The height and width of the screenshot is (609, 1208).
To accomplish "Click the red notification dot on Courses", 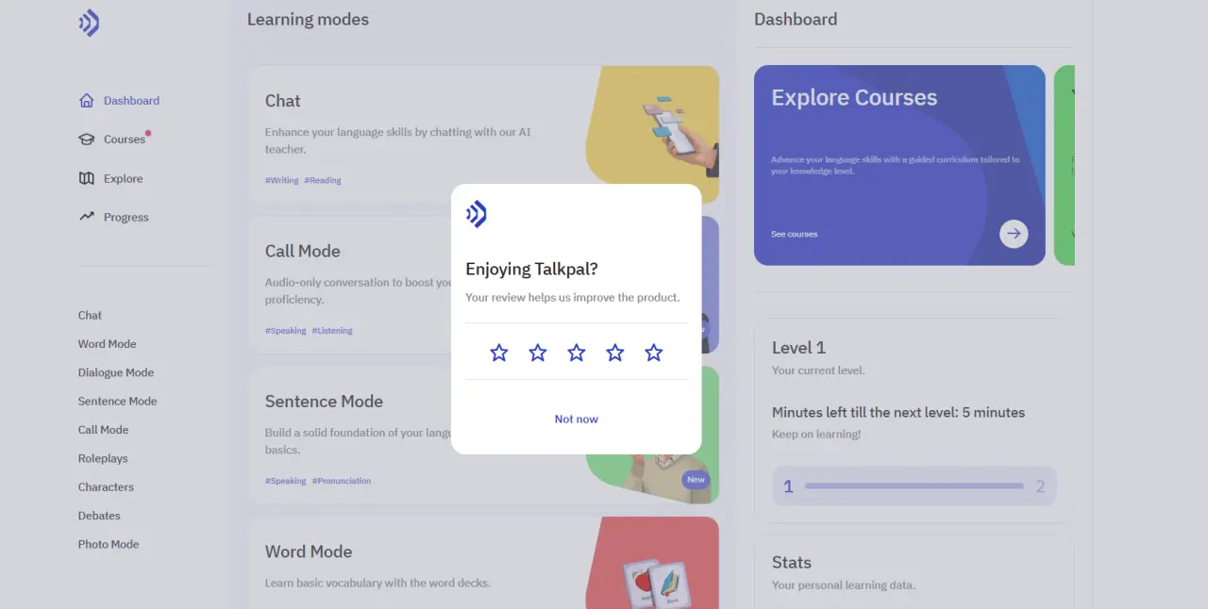I will tap(148, 133).
